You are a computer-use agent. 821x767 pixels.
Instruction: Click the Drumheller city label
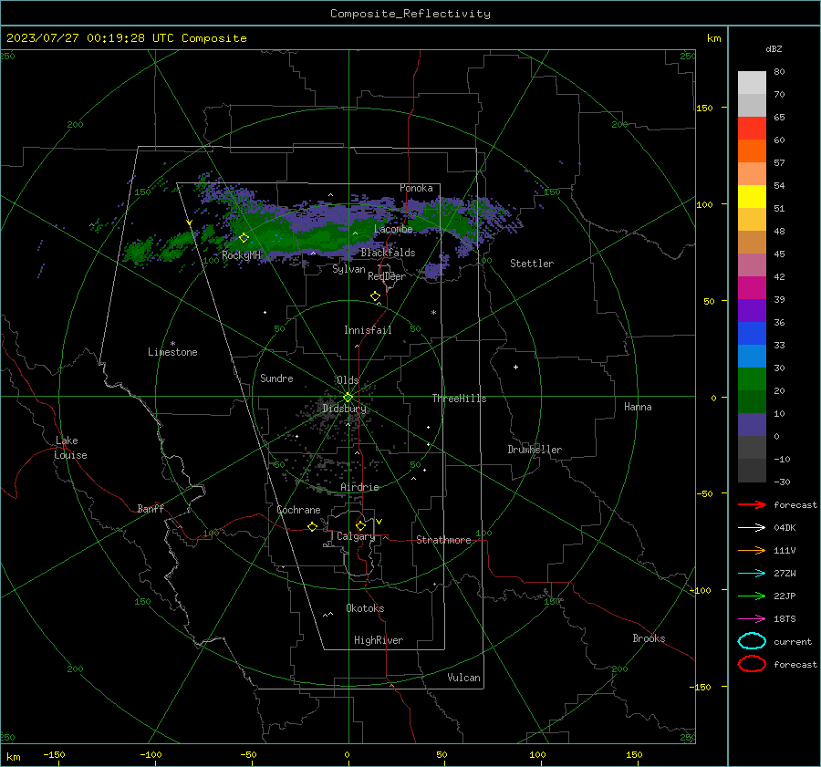point(535,450)
